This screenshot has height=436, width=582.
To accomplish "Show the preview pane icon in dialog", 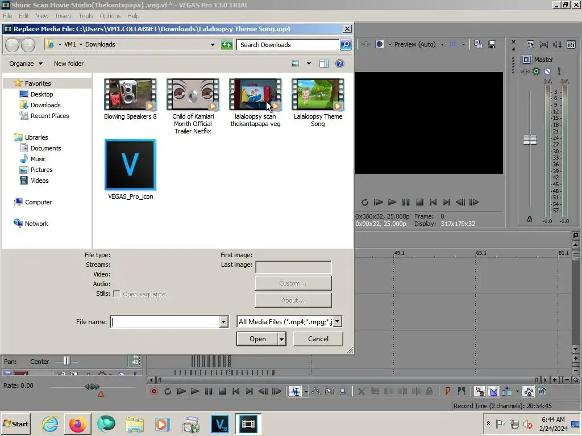I will coord(324,64).
